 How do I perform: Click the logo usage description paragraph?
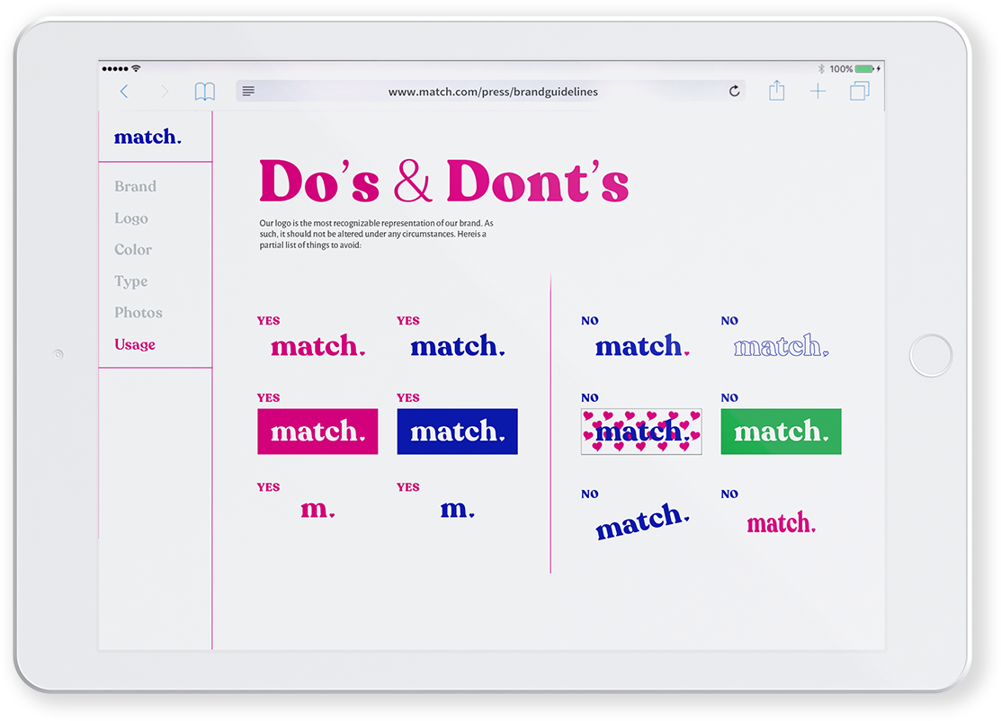376,234
